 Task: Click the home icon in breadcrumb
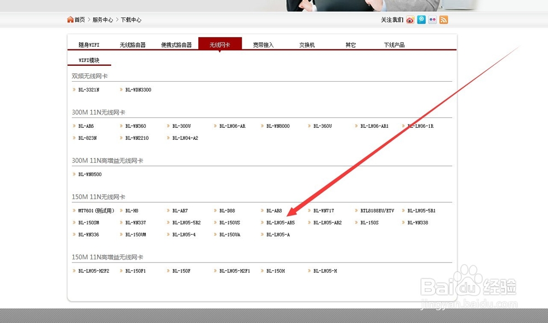click(70, 20)
